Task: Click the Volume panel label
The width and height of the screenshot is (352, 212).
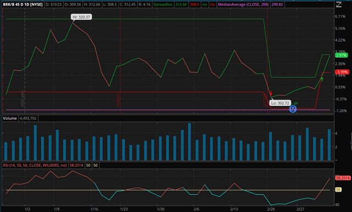Action: pos(10,118)
